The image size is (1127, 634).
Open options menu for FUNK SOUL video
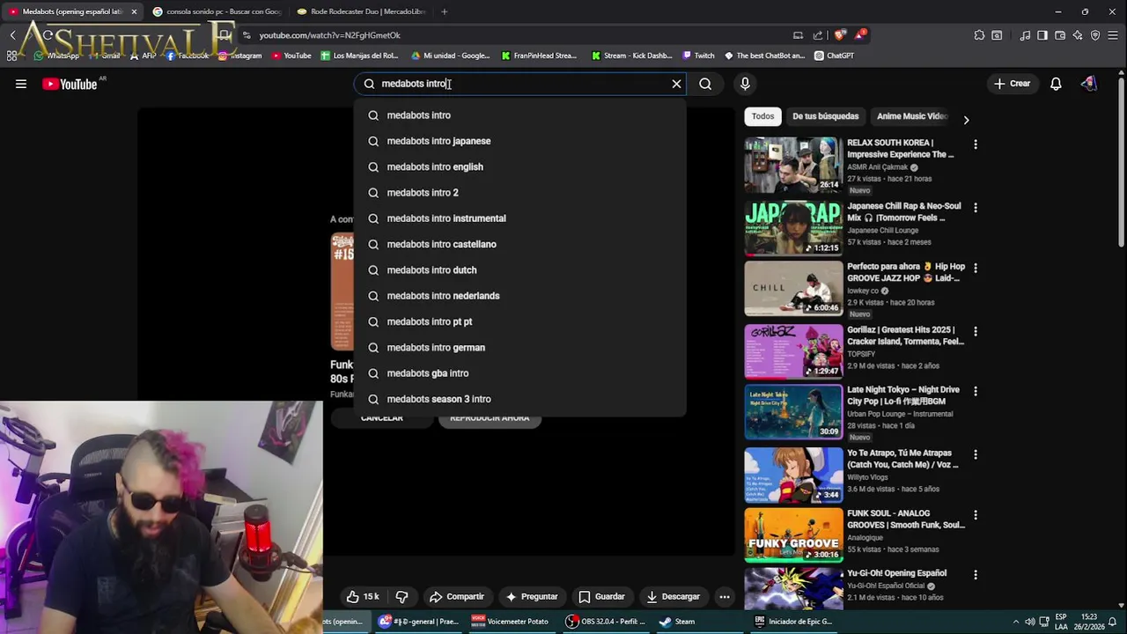coord(975,514)
